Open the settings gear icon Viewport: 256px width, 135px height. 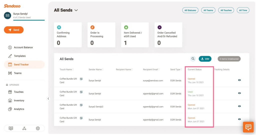[x=38, y=128]
